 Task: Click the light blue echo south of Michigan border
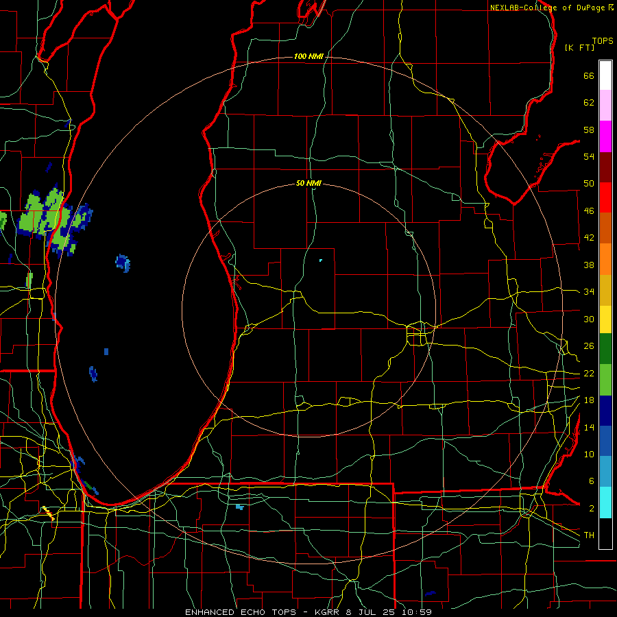tap(240, 507)
